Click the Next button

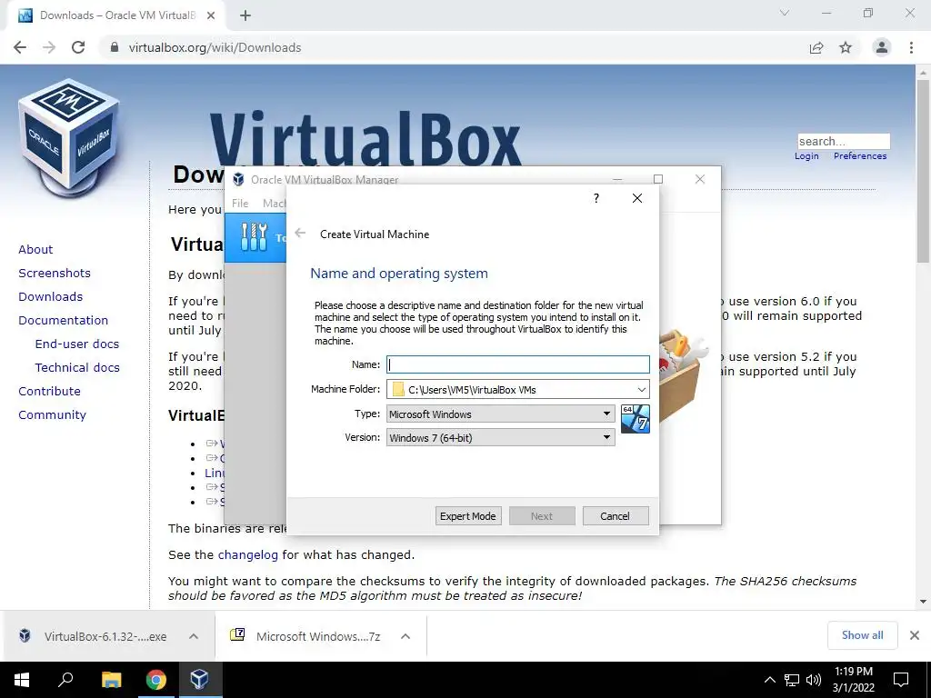click(x=542, y=516)
